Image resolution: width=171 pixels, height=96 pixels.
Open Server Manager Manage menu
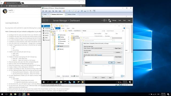[114, 21]
